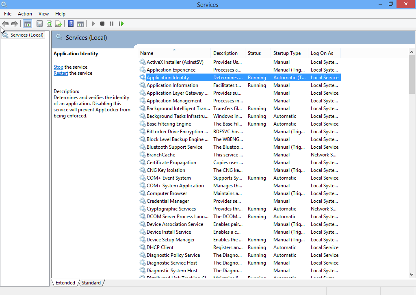Click gear icon of Diagnostic Policy Service
Screen dimensions: 416x295
(x=143, y=255)
